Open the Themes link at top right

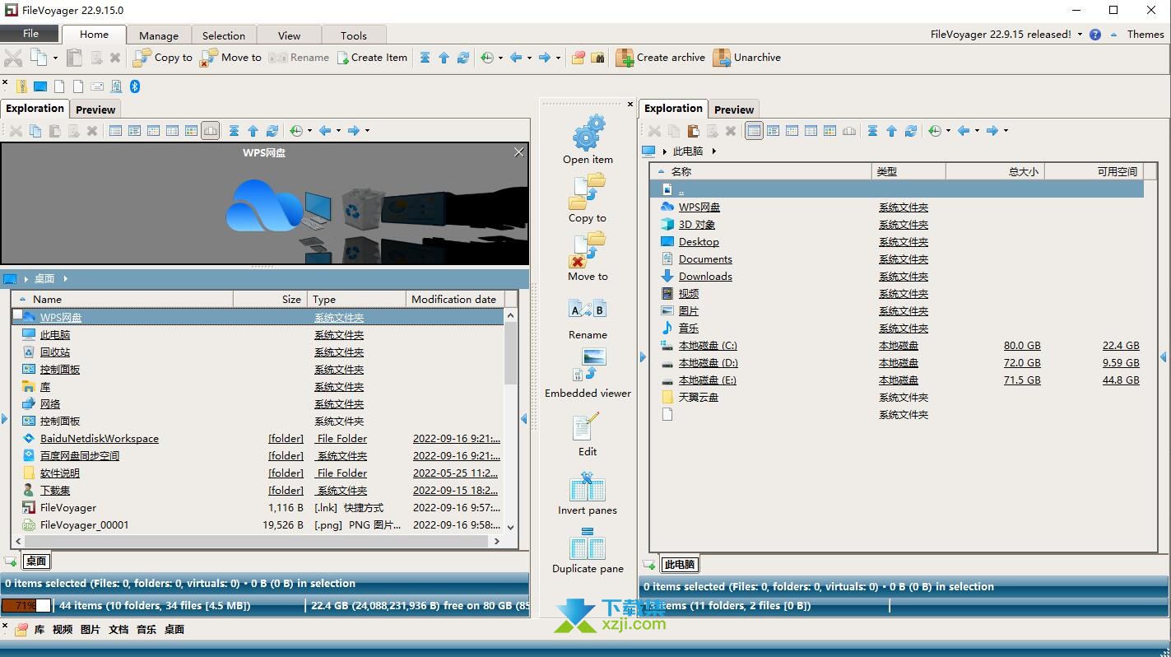pos(1145,35)
